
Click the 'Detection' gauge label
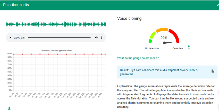tap(178, 49)
